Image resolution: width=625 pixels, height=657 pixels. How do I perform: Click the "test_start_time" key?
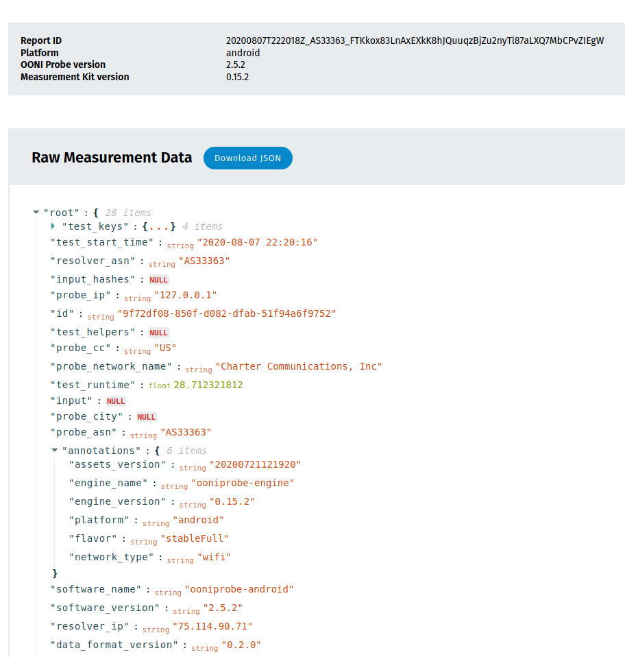(x=102, y=242)
